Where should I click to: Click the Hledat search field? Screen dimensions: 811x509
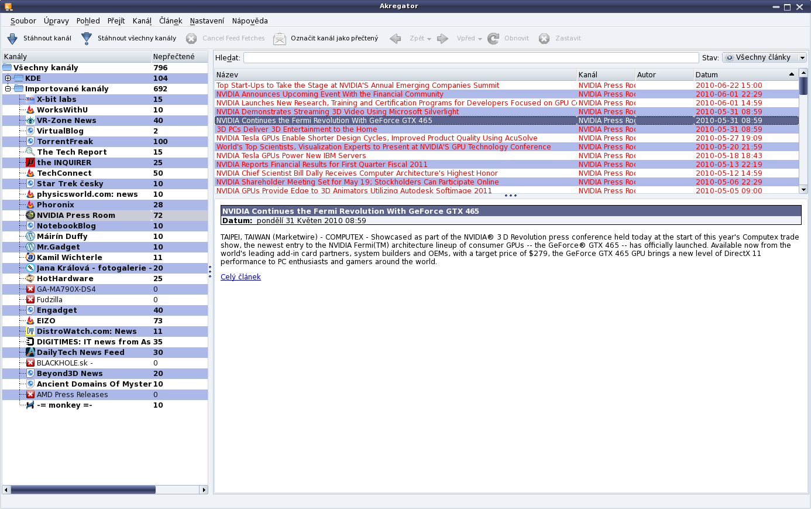point(471,57)
